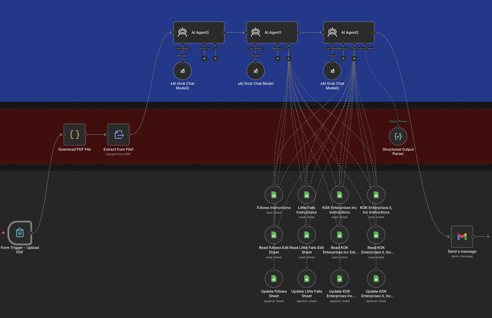Add another Tool to AI Agent2
This screenshot has width=492, height=318.
pos(354,59)
